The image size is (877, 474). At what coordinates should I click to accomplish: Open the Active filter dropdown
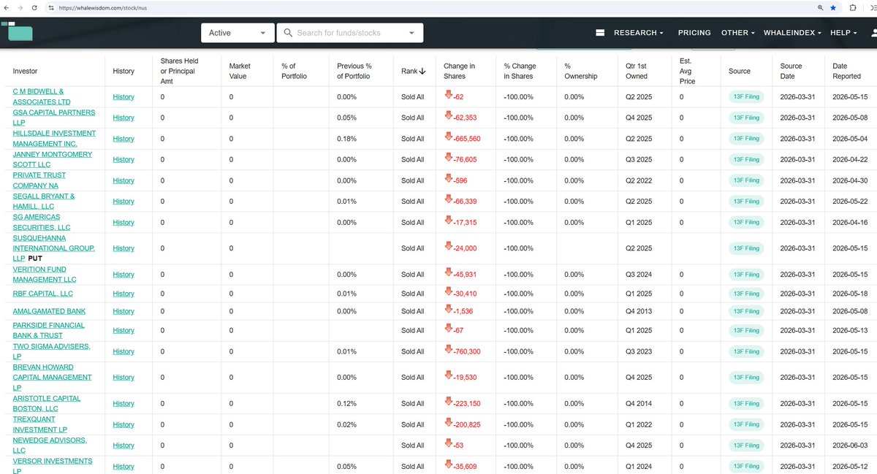click(238, 33)
